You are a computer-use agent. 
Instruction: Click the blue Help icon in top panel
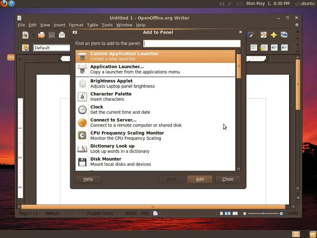[x=11, y=3]
